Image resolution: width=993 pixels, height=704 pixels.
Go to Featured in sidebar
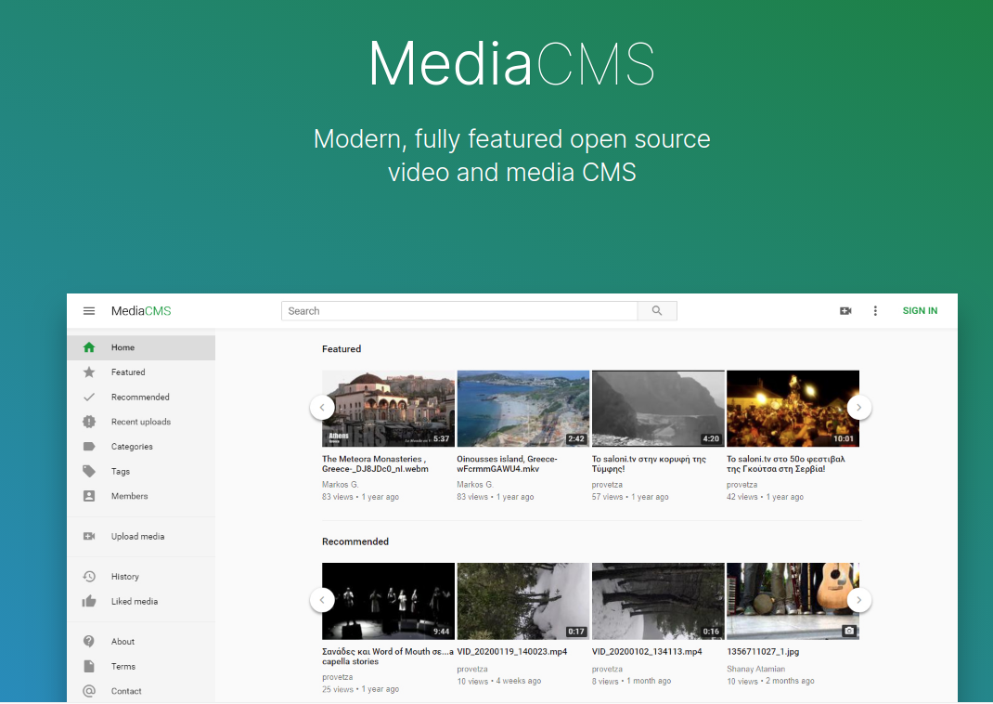click(x=141, y=372)
